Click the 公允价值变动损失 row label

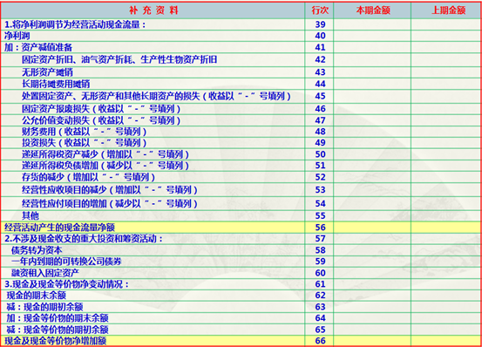(x=101, y=120)
